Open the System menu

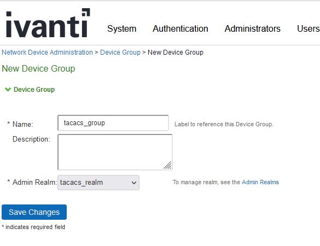click(121, 28)
